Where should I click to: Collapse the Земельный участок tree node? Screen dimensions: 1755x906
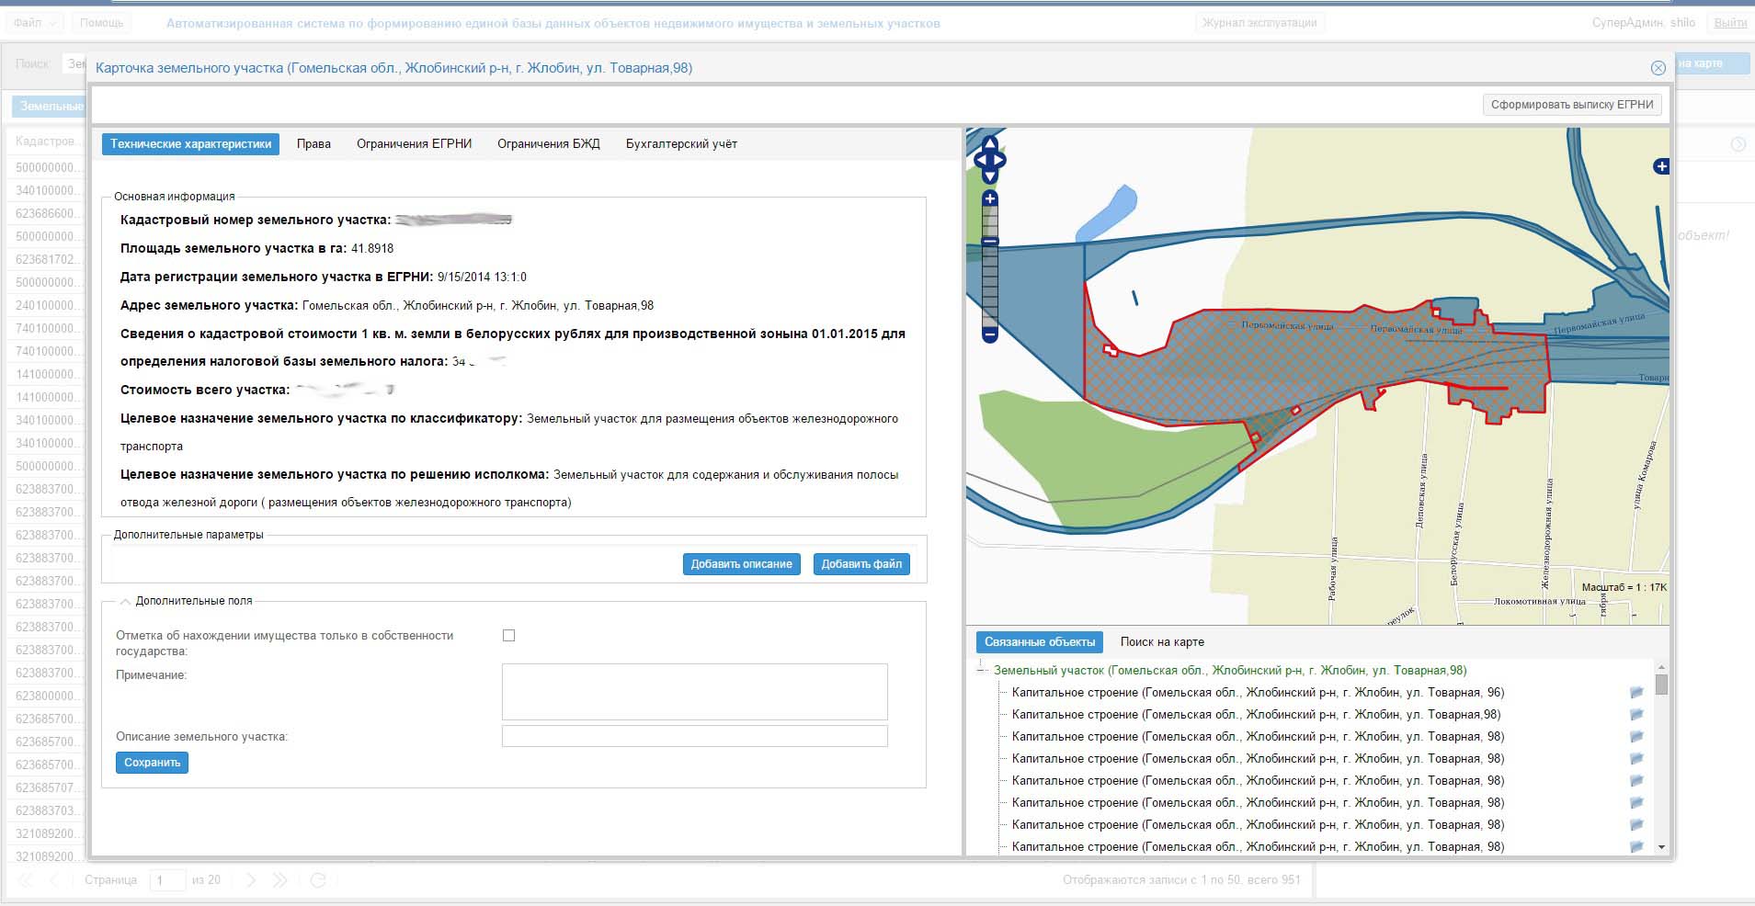click(981, 671)
